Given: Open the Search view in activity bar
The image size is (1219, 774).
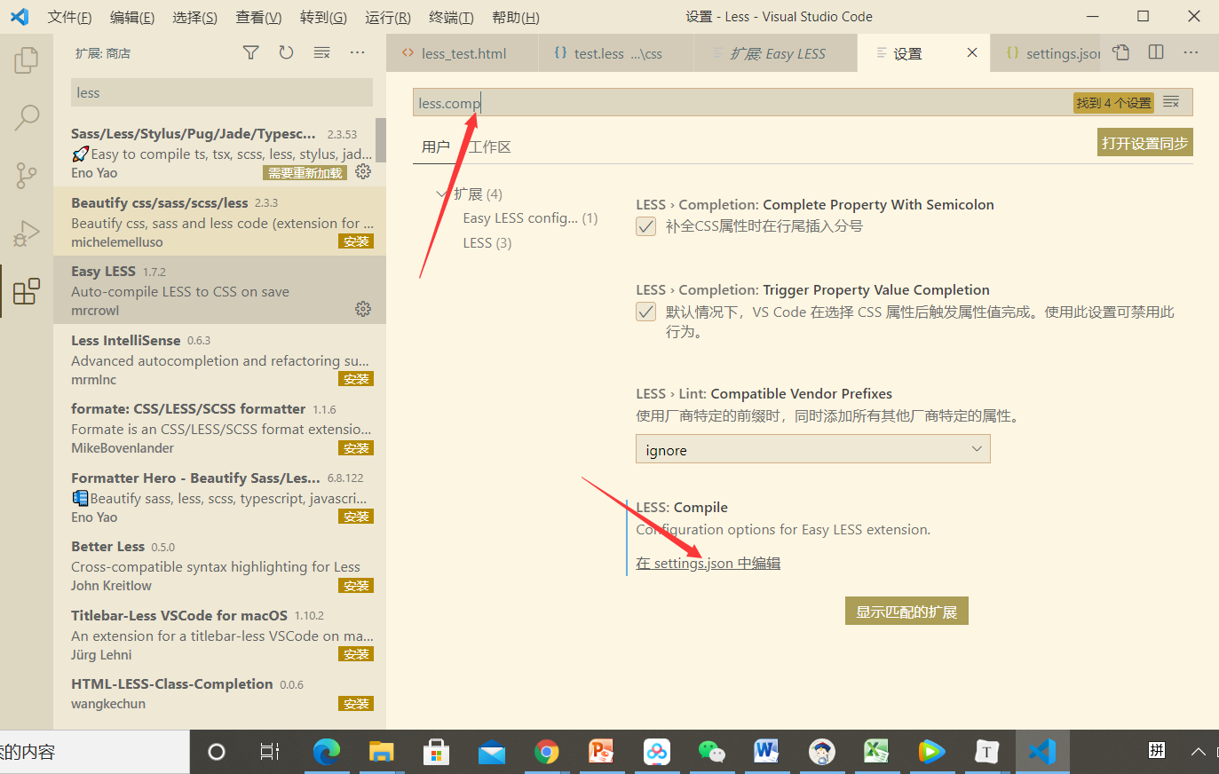Looking at the screenshot, I should pyautogui.click(x=27, y=117).
